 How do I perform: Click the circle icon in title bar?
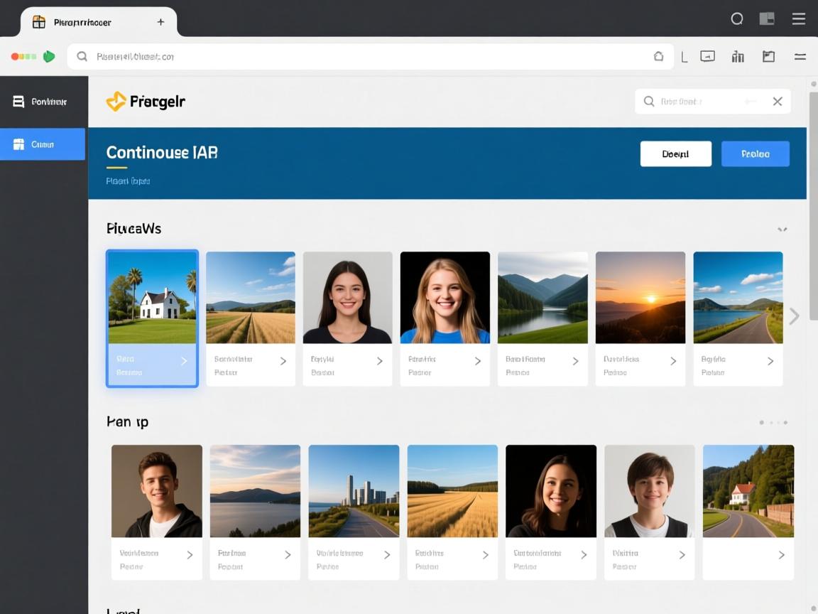[x=737, y=19]
